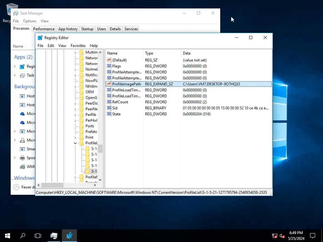Viewport: 323px width, 242px height.
Task: Click the 6:49 PM clock
Action: (x=296, y=233)
